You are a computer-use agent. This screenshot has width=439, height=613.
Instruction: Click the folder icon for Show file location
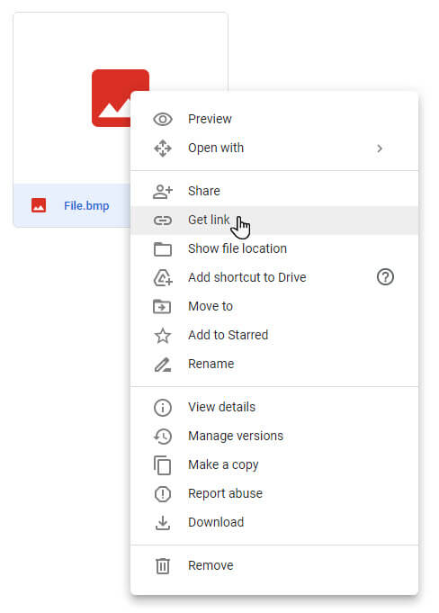click(163, 249)
